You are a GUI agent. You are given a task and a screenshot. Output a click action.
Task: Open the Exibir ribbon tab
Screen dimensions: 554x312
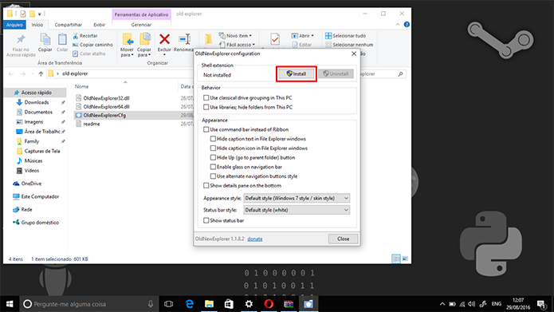click(x=100, y=25)
